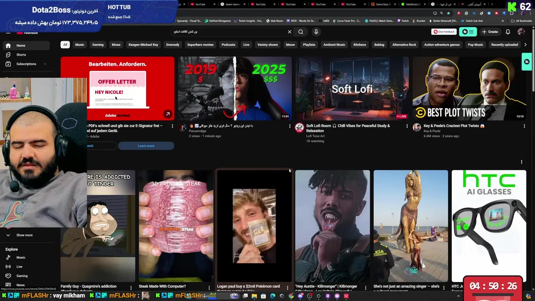Image resolution: width=535 pixels, height=301 pixels.
Task: Select the Gaming filter chip
Action: [98, 45]
